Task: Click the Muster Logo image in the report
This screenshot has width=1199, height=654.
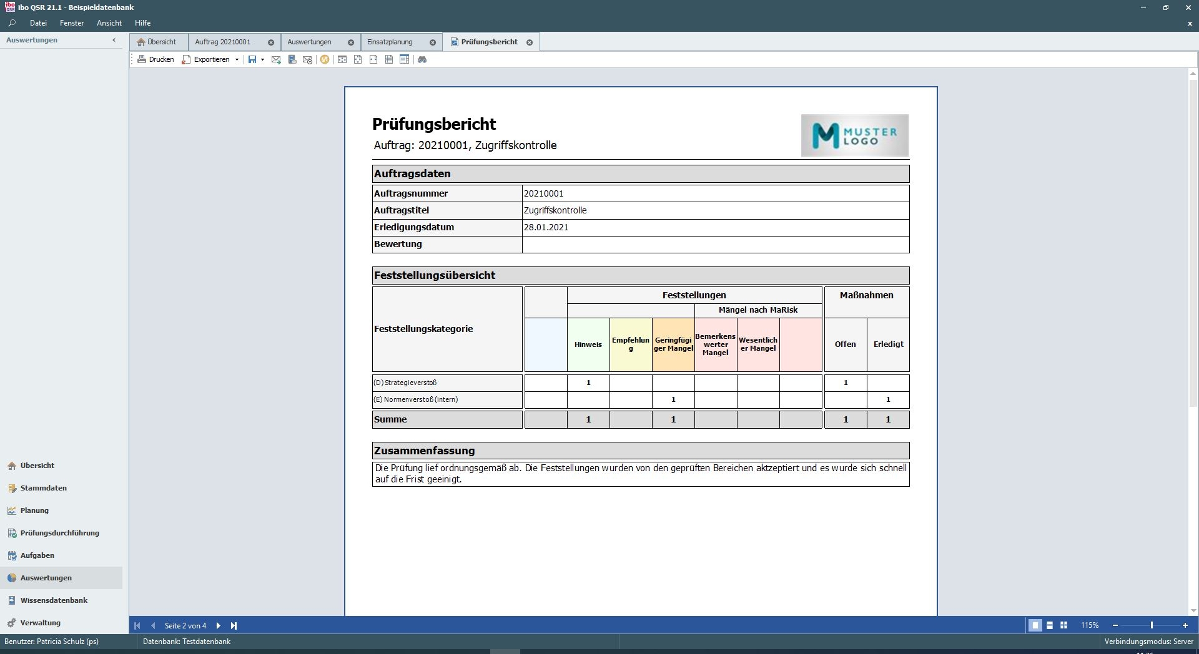Action: click(855, 135)
